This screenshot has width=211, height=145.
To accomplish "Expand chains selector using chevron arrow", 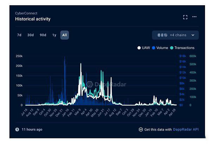I will pos(193,35).
